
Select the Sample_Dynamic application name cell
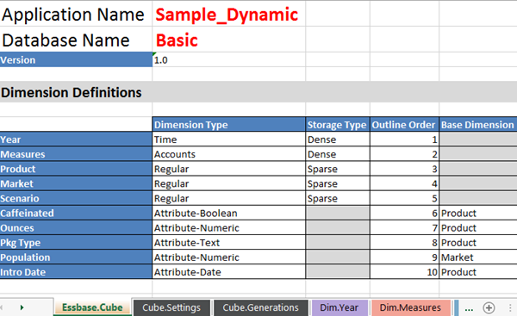pos(229,15)
